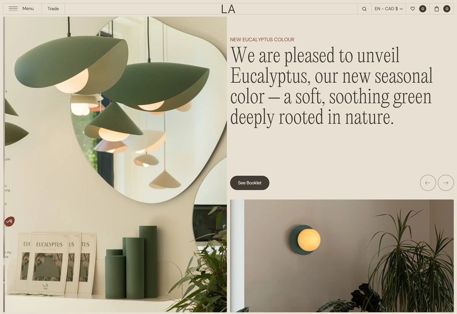Click the NEW EUCALYPTUS COLOUR label
Image resolution: width=457 pixels, height=314 pixels.
(x=262, y=40)
